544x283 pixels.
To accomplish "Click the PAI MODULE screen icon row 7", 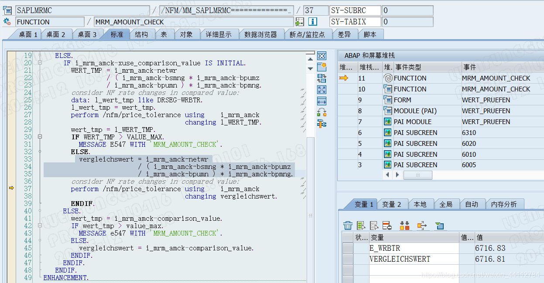I will pos(388,121).
